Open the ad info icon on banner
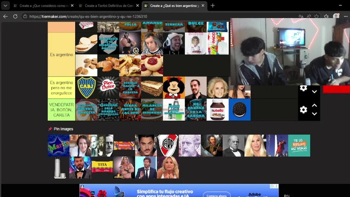The height and width of the screenshot is (197, 350). [272, 186]
